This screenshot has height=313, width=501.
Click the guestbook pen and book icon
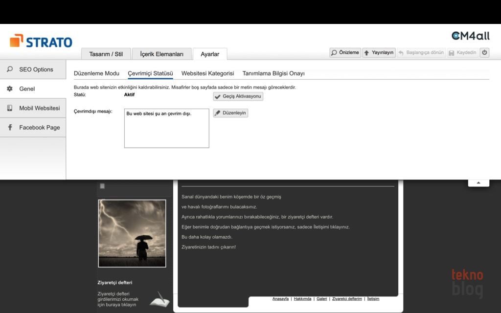159,299
